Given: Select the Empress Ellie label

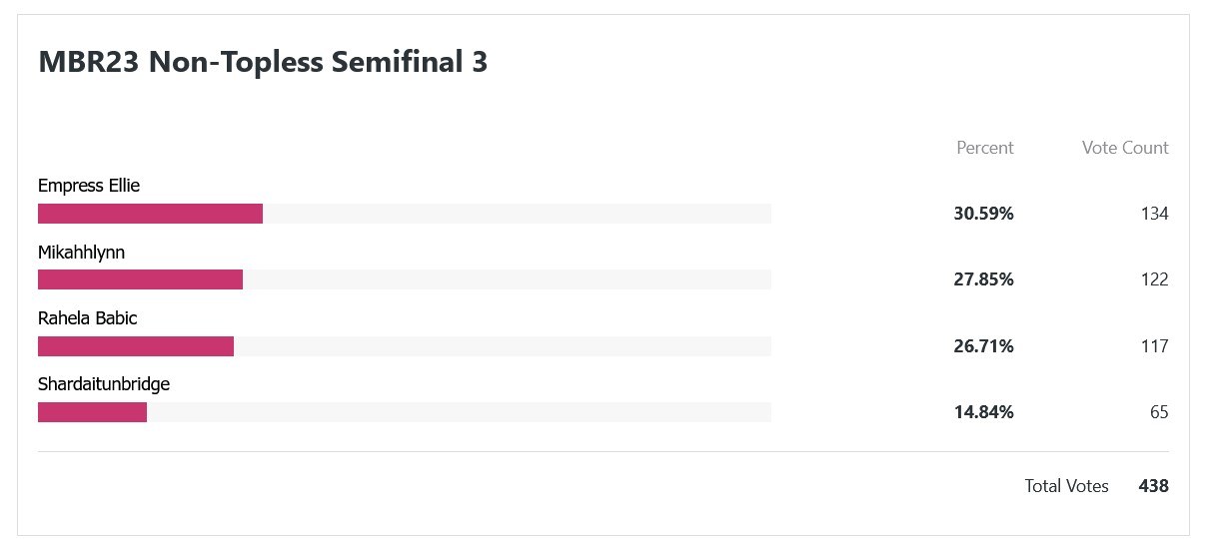Looking at the screenshot, I should click(89, 186).
